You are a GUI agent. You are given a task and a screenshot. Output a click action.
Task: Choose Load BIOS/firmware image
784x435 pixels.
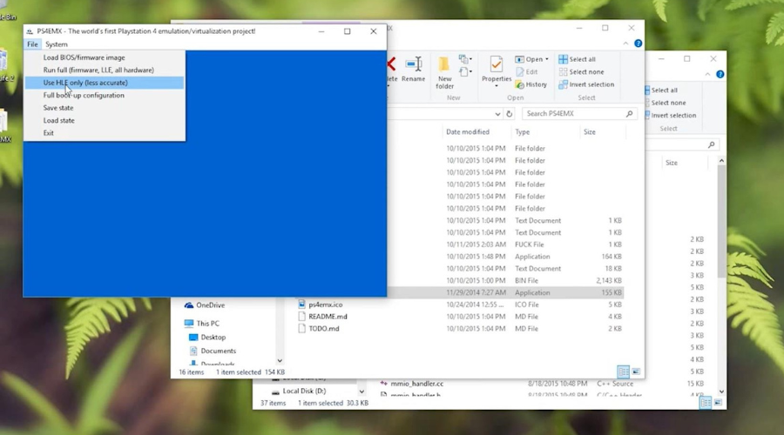point(105,57)
